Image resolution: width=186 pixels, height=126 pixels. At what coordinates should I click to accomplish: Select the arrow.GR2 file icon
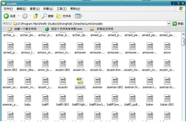(x=10, y=63)
